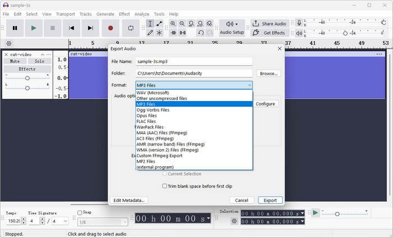Open the File menu
393x238 pixels.
click(x=6, y=14)
